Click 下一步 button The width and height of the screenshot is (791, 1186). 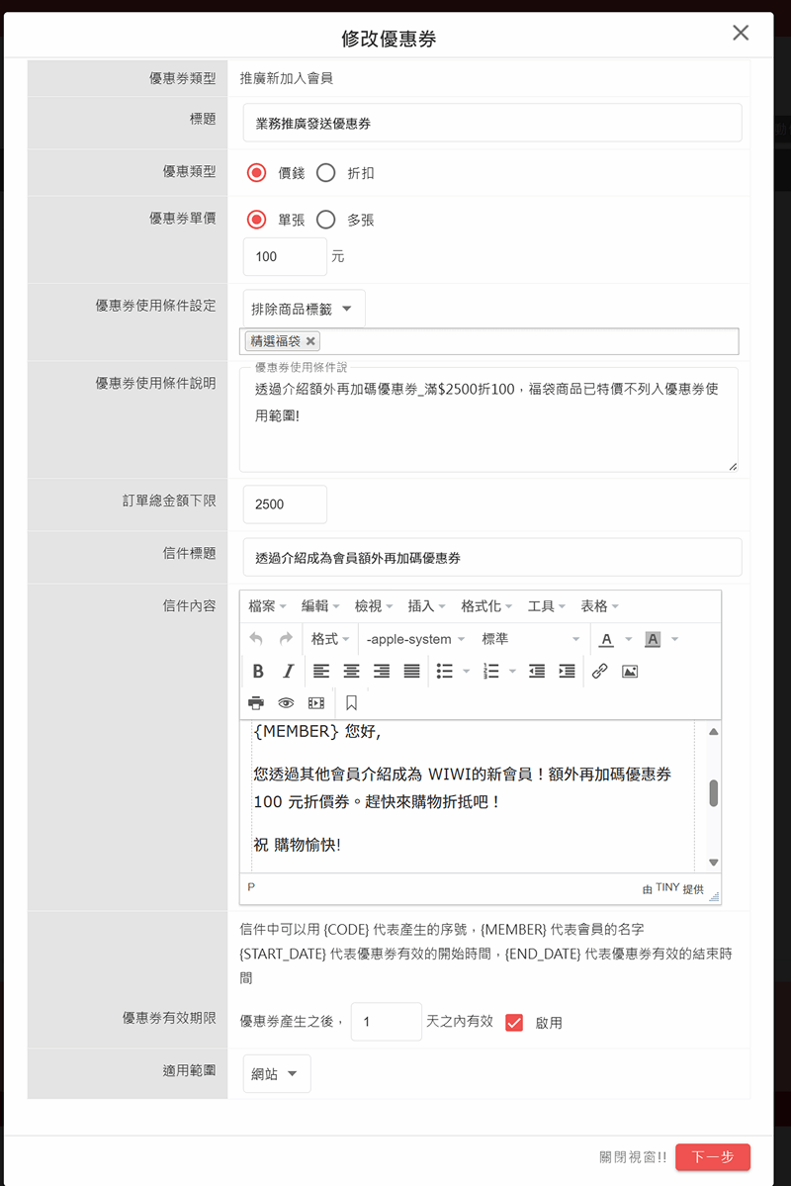point(713,1157)
